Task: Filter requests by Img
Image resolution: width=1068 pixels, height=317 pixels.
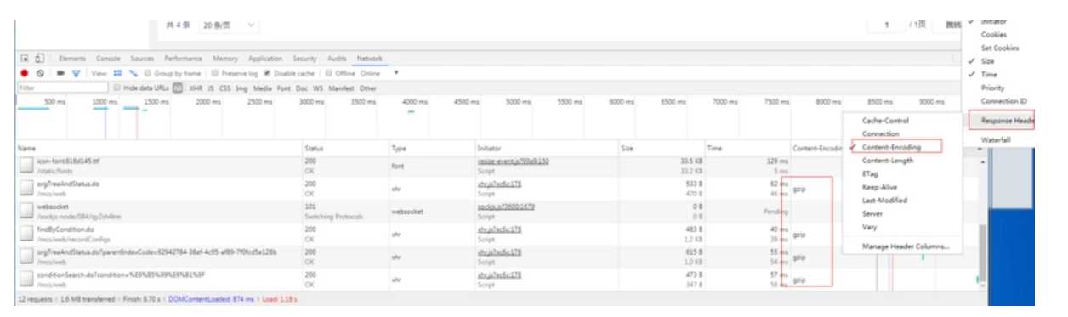Action: [241, 88]
